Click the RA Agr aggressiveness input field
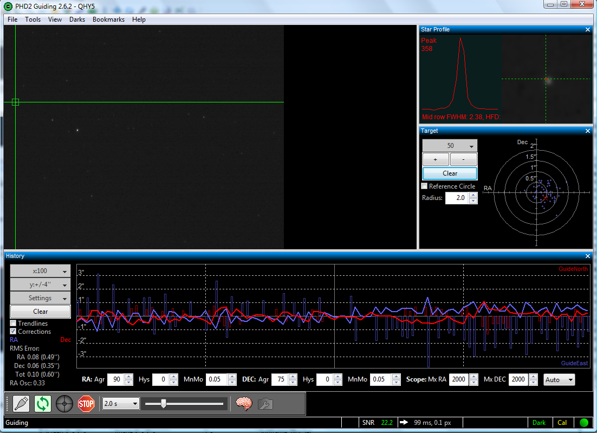 pyautogui.click(x=115, y=379)
